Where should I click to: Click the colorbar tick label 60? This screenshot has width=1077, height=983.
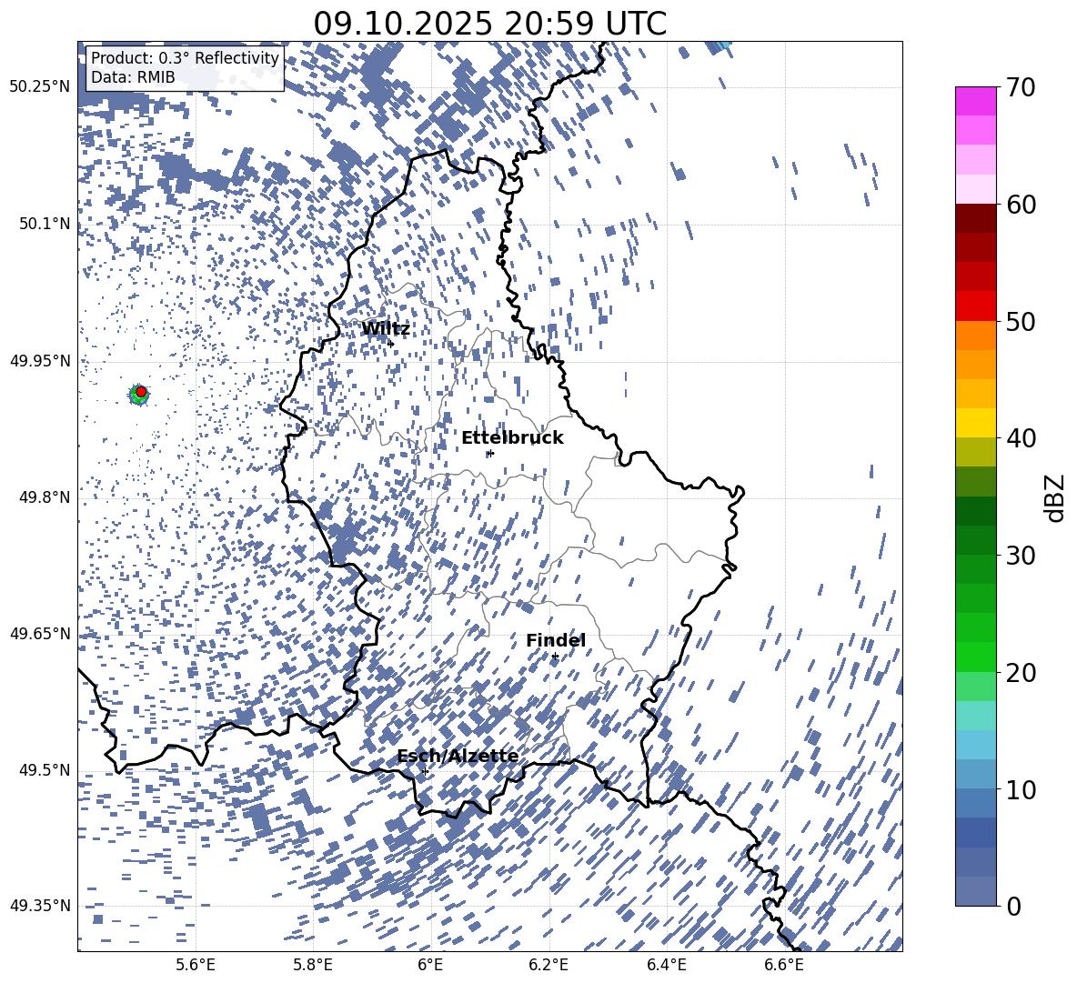pyautogui.click(x=1021, y=205)
